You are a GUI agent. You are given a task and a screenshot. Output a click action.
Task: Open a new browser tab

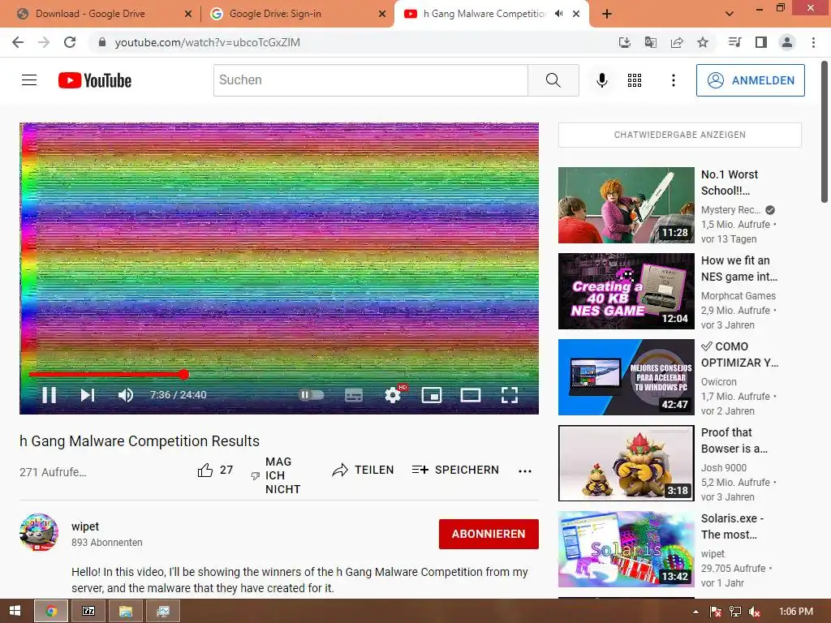607,14
